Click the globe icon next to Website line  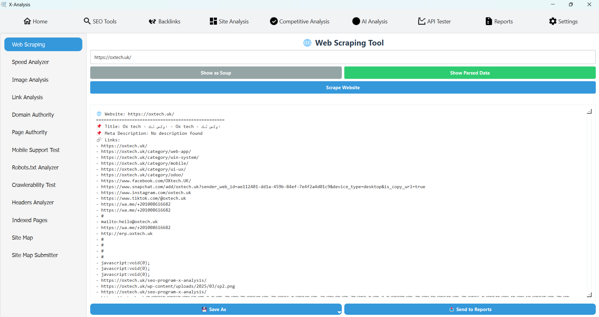(99, 114)
